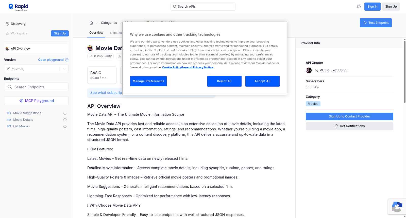The width and height of the screenshot is (406, 218).
Task: Click Reject All cookies button
Action: 224,81
